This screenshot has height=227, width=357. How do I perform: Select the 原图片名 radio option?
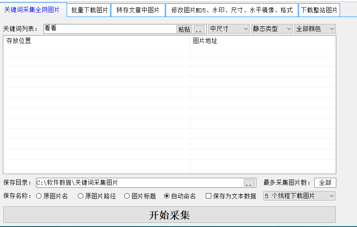click(52, 196)
